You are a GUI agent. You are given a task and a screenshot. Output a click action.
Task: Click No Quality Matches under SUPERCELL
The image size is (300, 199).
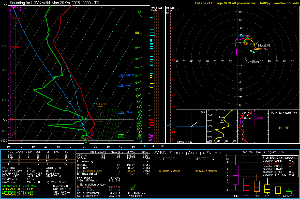point(169,171)
